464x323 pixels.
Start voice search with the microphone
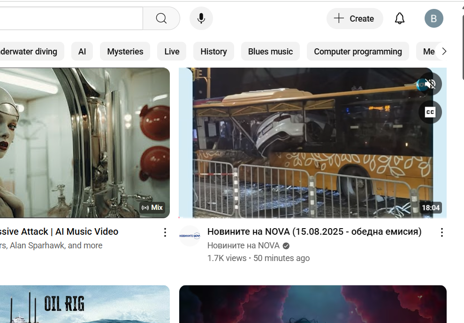click(x=201, y=18)
